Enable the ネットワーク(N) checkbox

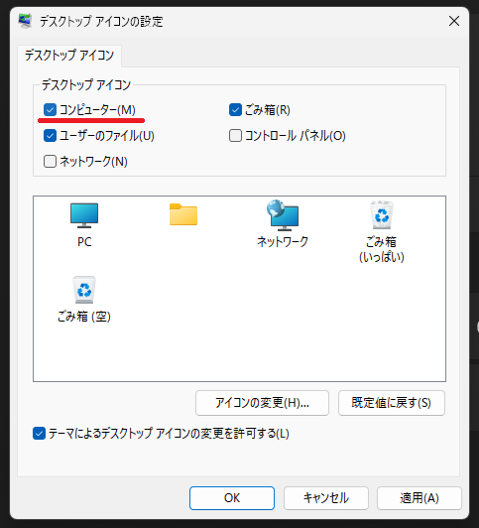click(x=50, y=162)
